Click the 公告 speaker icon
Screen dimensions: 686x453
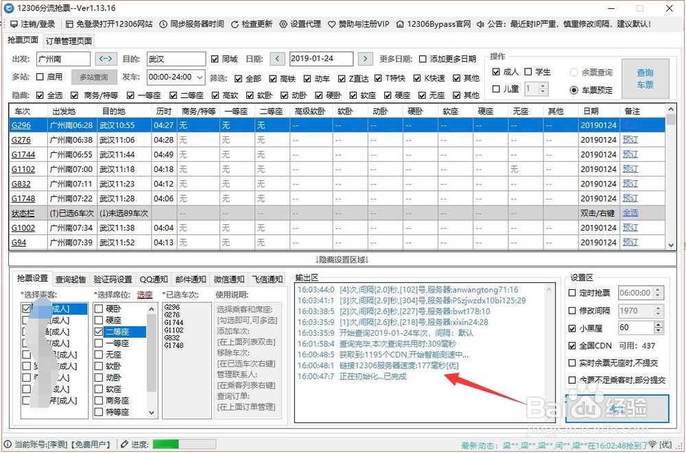(x=480, y=24)
